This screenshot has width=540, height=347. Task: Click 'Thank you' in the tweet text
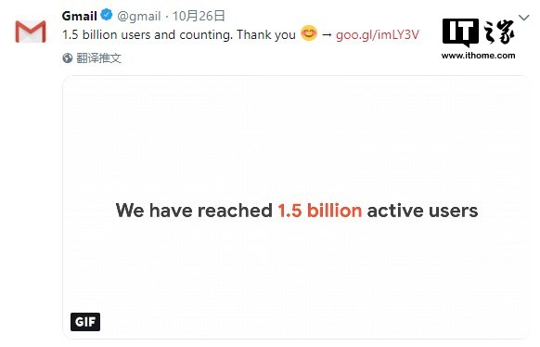(266, 34)
